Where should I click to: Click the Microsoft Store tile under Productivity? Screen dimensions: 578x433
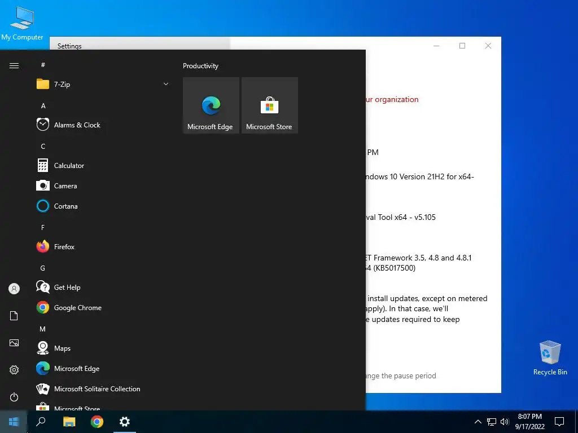coord(269,105)
